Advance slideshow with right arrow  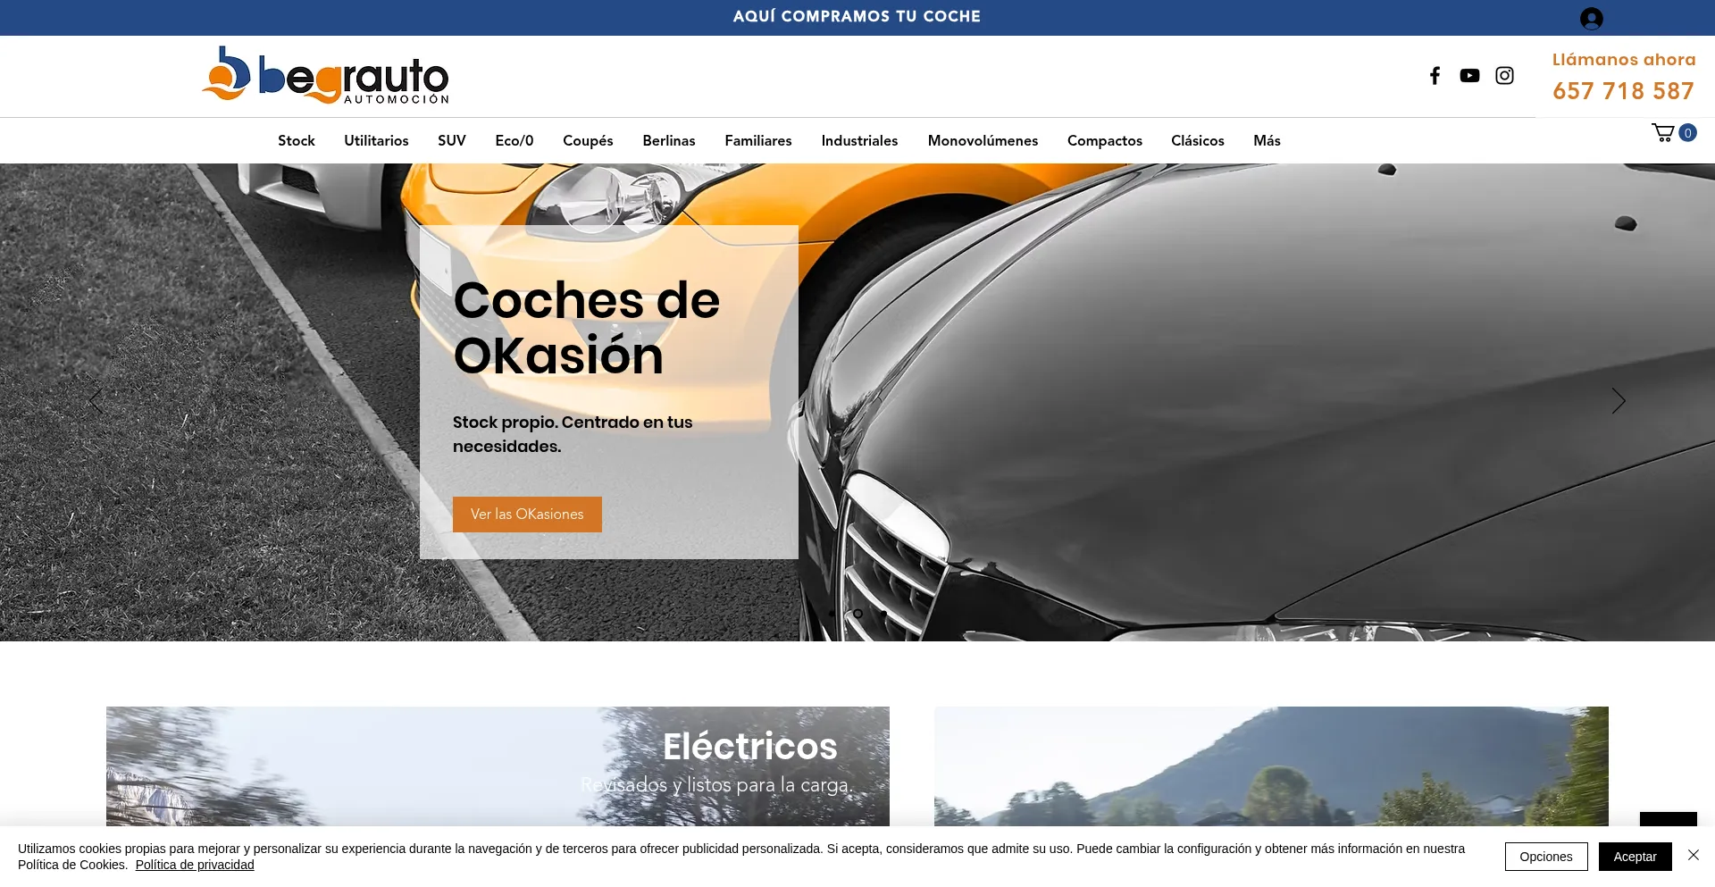point(1618,401)
